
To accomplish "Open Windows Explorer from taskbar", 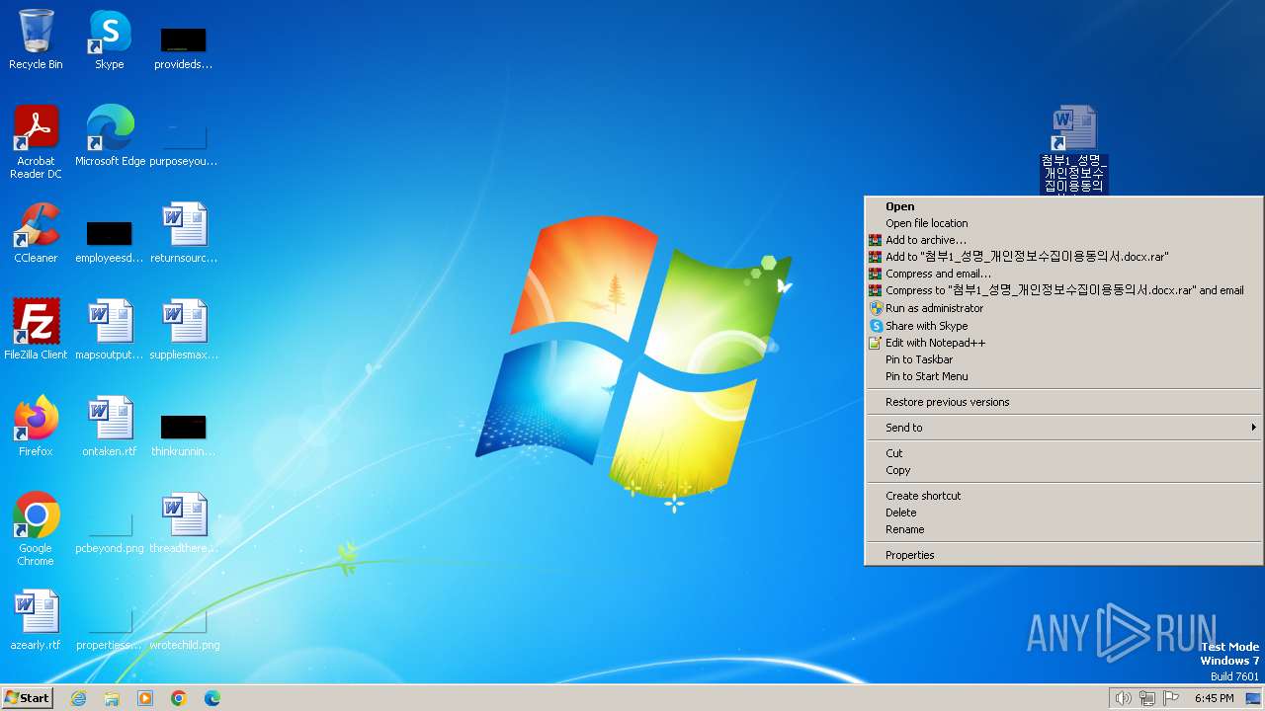I will [x=112, y=698].
